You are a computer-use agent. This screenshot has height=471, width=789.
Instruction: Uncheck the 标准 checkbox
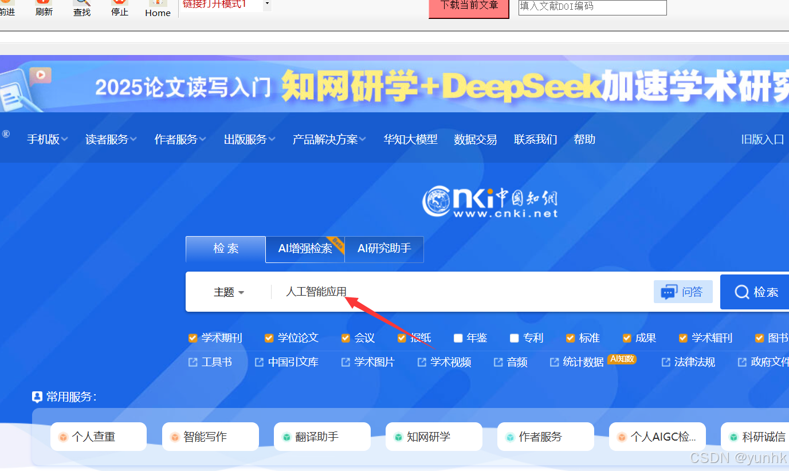click(x=571, y=338)
